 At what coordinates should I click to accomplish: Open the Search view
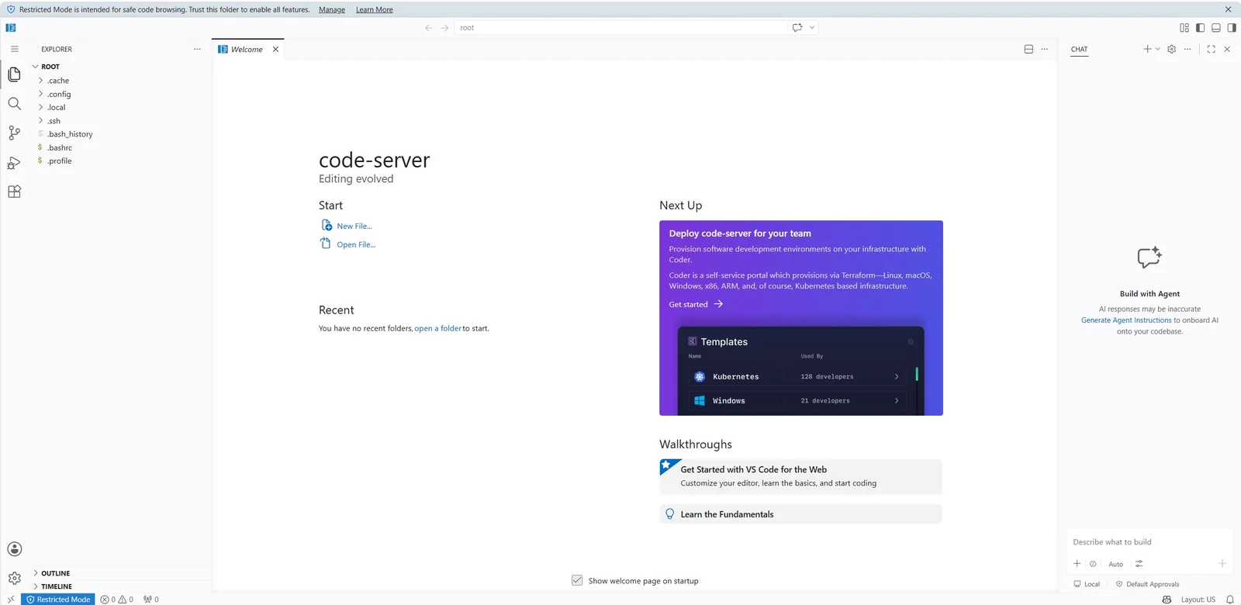(14, 104)
